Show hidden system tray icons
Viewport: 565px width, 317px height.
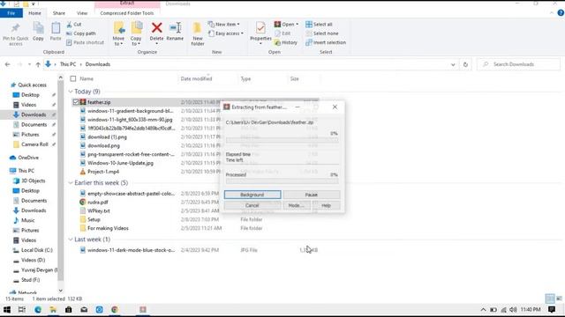tap(483, 309)
